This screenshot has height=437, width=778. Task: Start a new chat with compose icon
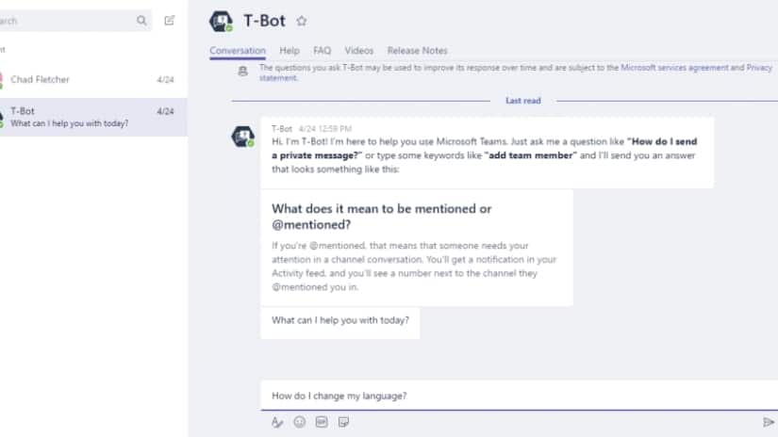pos(169,21)
